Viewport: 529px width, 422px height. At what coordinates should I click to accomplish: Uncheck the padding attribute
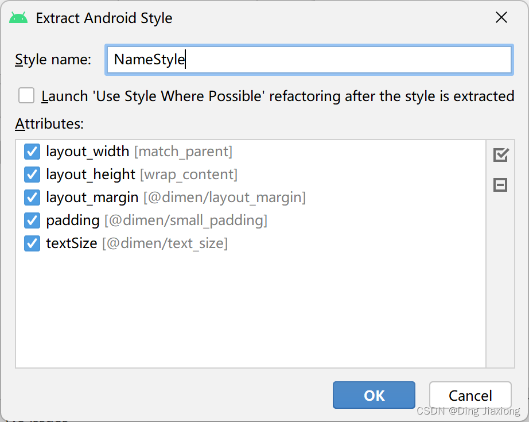pos(32,220)
